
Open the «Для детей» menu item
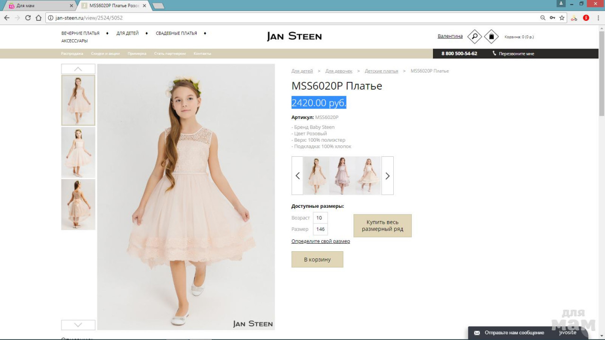tap(128, 34)
